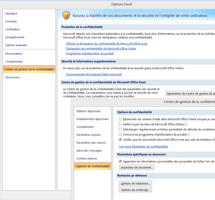Open the Personnaliser section
This screenshot has height=200, width=215.
coord(14,53)
